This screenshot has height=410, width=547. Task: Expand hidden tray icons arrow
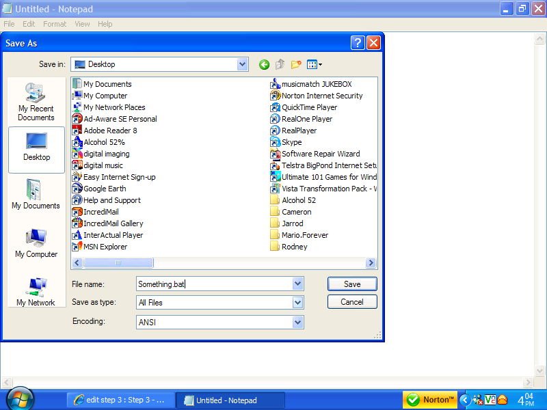pos(464,400)
